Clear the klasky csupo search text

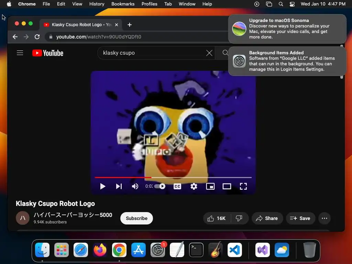(209, 53)
